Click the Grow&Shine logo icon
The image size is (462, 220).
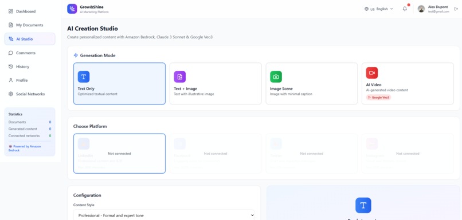(72, 9)
